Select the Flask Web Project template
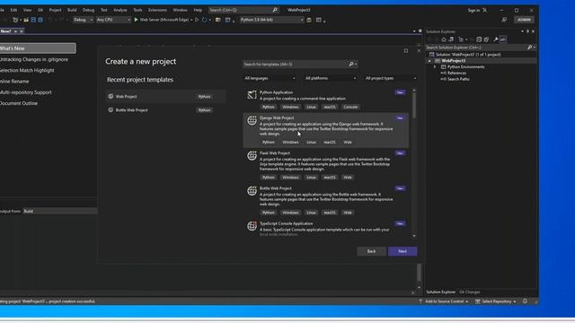This screenshot has height=323, width=575. (x=325, y=165)
